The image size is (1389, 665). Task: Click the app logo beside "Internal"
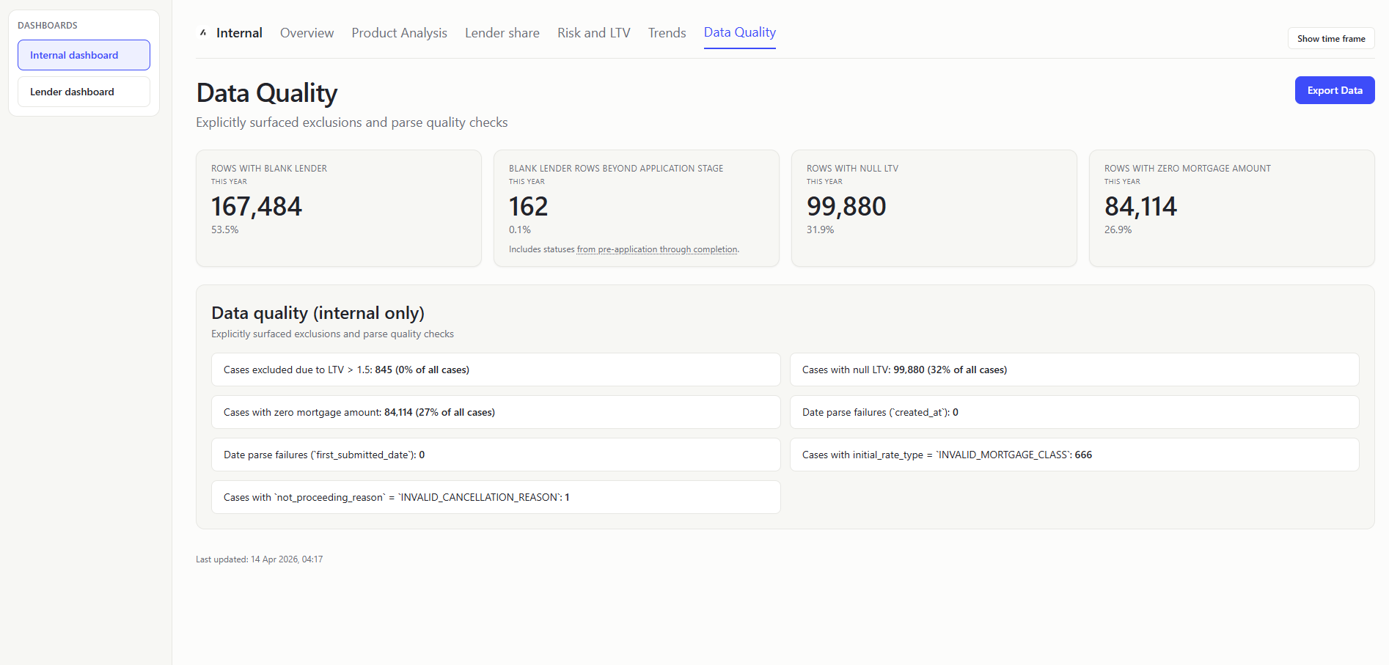tap(202, 32)
